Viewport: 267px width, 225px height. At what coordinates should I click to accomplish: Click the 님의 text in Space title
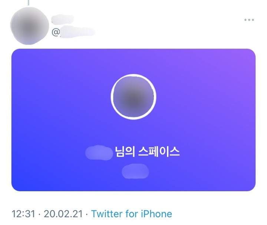pyautogui.click(x=125, y=151)
